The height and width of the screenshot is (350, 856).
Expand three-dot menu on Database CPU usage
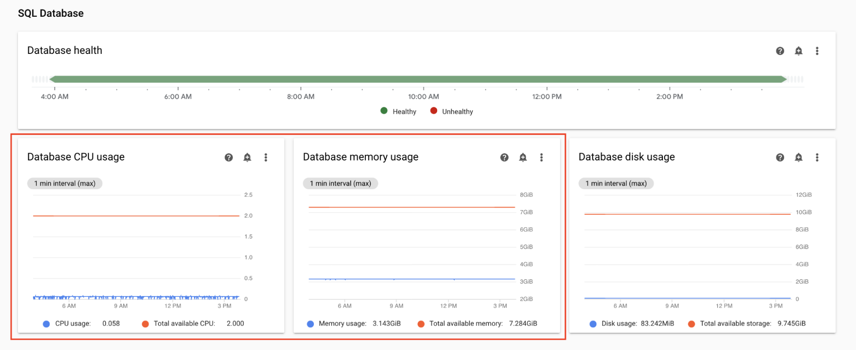point(265,157)
